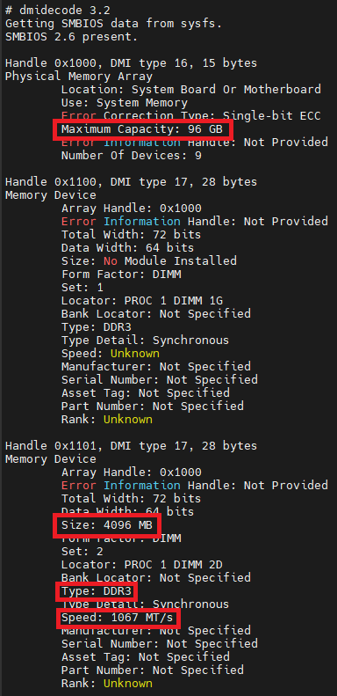The image size is (337, 696).
Task: Click 'Error Correction Type: Single-bit ECC' line
Action: 190,116
